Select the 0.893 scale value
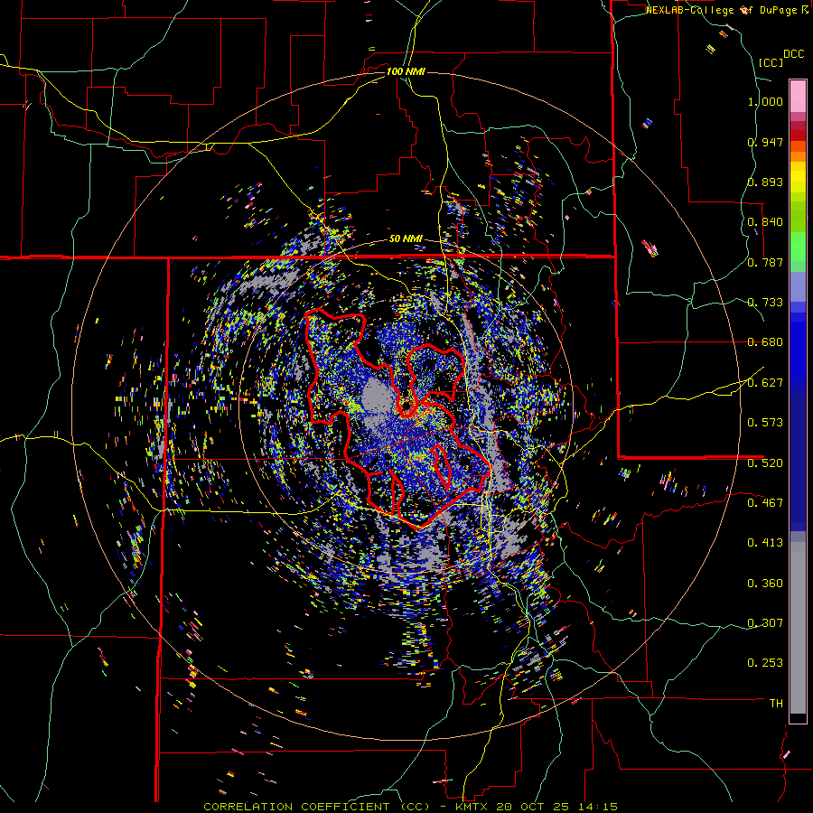The image size is (813, 813). coord(765,182)
